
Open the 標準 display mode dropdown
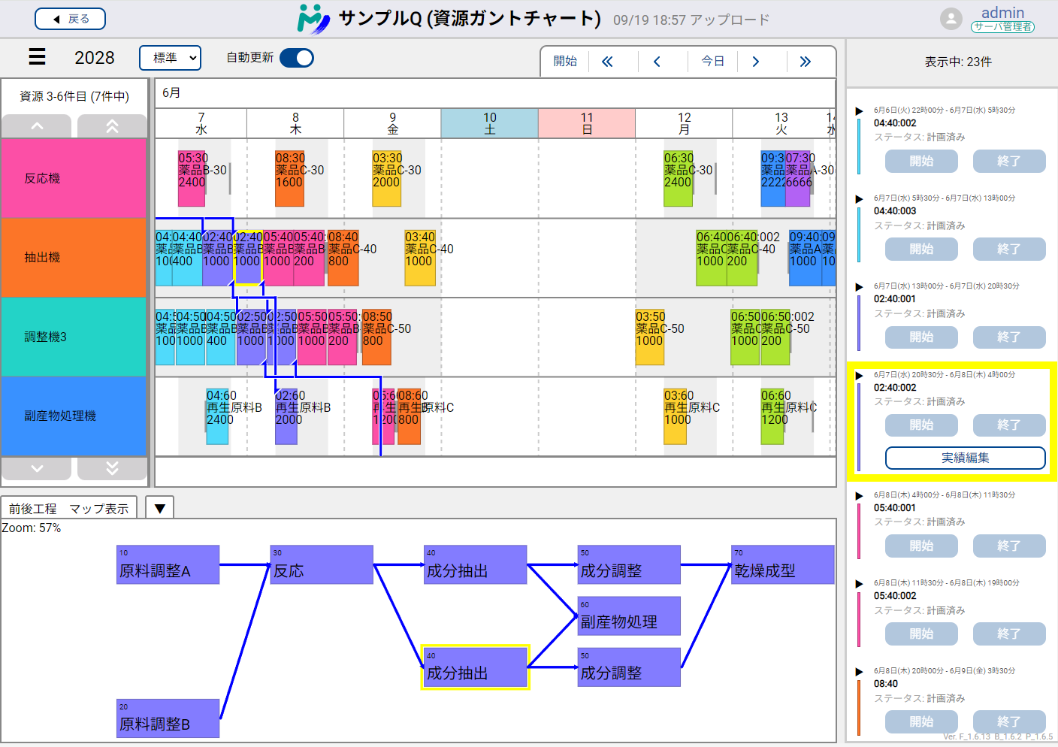click(x=171, y=58)
